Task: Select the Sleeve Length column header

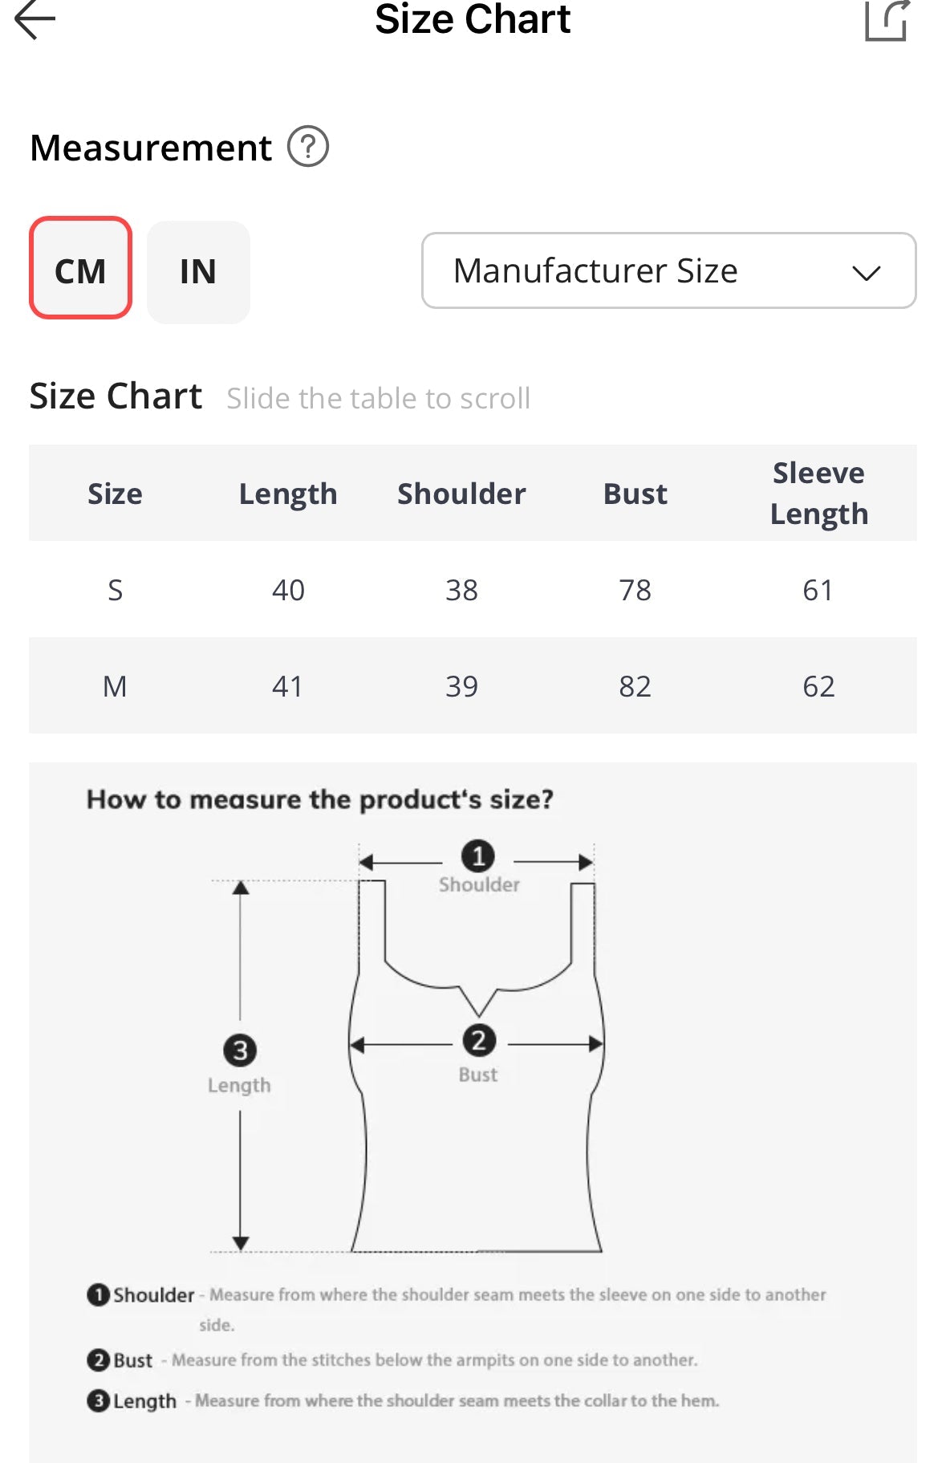Action: [x=818, y=494]
